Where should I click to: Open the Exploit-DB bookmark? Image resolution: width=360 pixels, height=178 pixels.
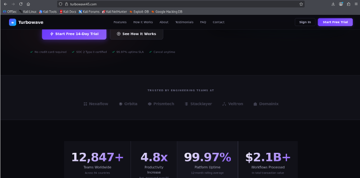(x=139, y=12)
